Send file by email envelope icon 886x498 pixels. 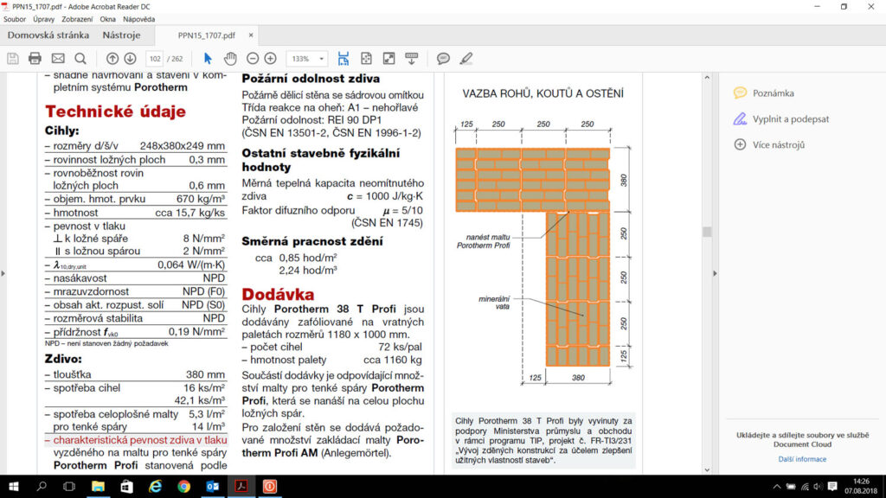click(58, 58)
